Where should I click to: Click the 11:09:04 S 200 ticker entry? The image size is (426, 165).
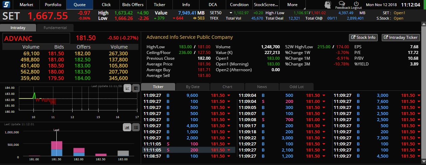click(x=283, y=101)
